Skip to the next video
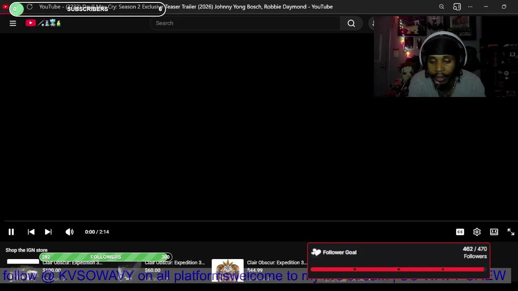Image resolution: width=518 pixels, height=291 pixels. 48,232
